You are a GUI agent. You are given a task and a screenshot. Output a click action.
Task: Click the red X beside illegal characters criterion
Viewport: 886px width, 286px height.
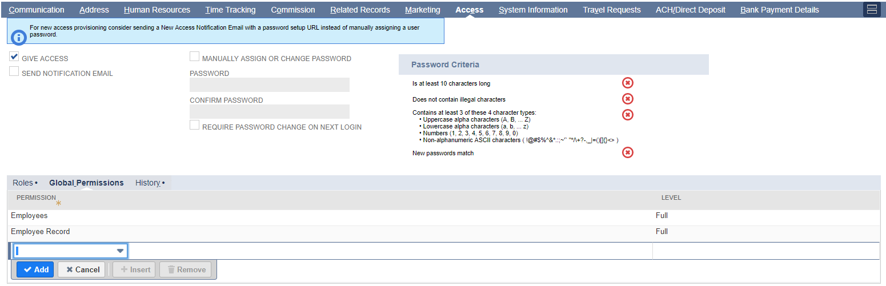[627, 99]
